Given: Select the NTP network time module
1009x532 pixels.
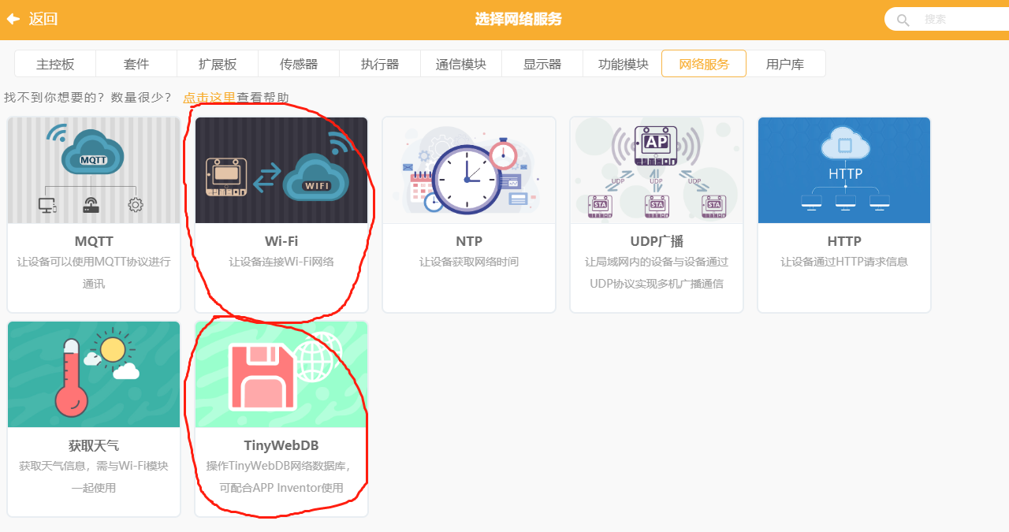Looking at the screenshot, I should click(x=469, y=213).
